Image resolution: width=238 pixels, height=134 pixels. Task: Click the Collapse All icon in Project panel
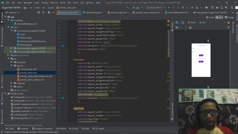click(x=43, y=12)
